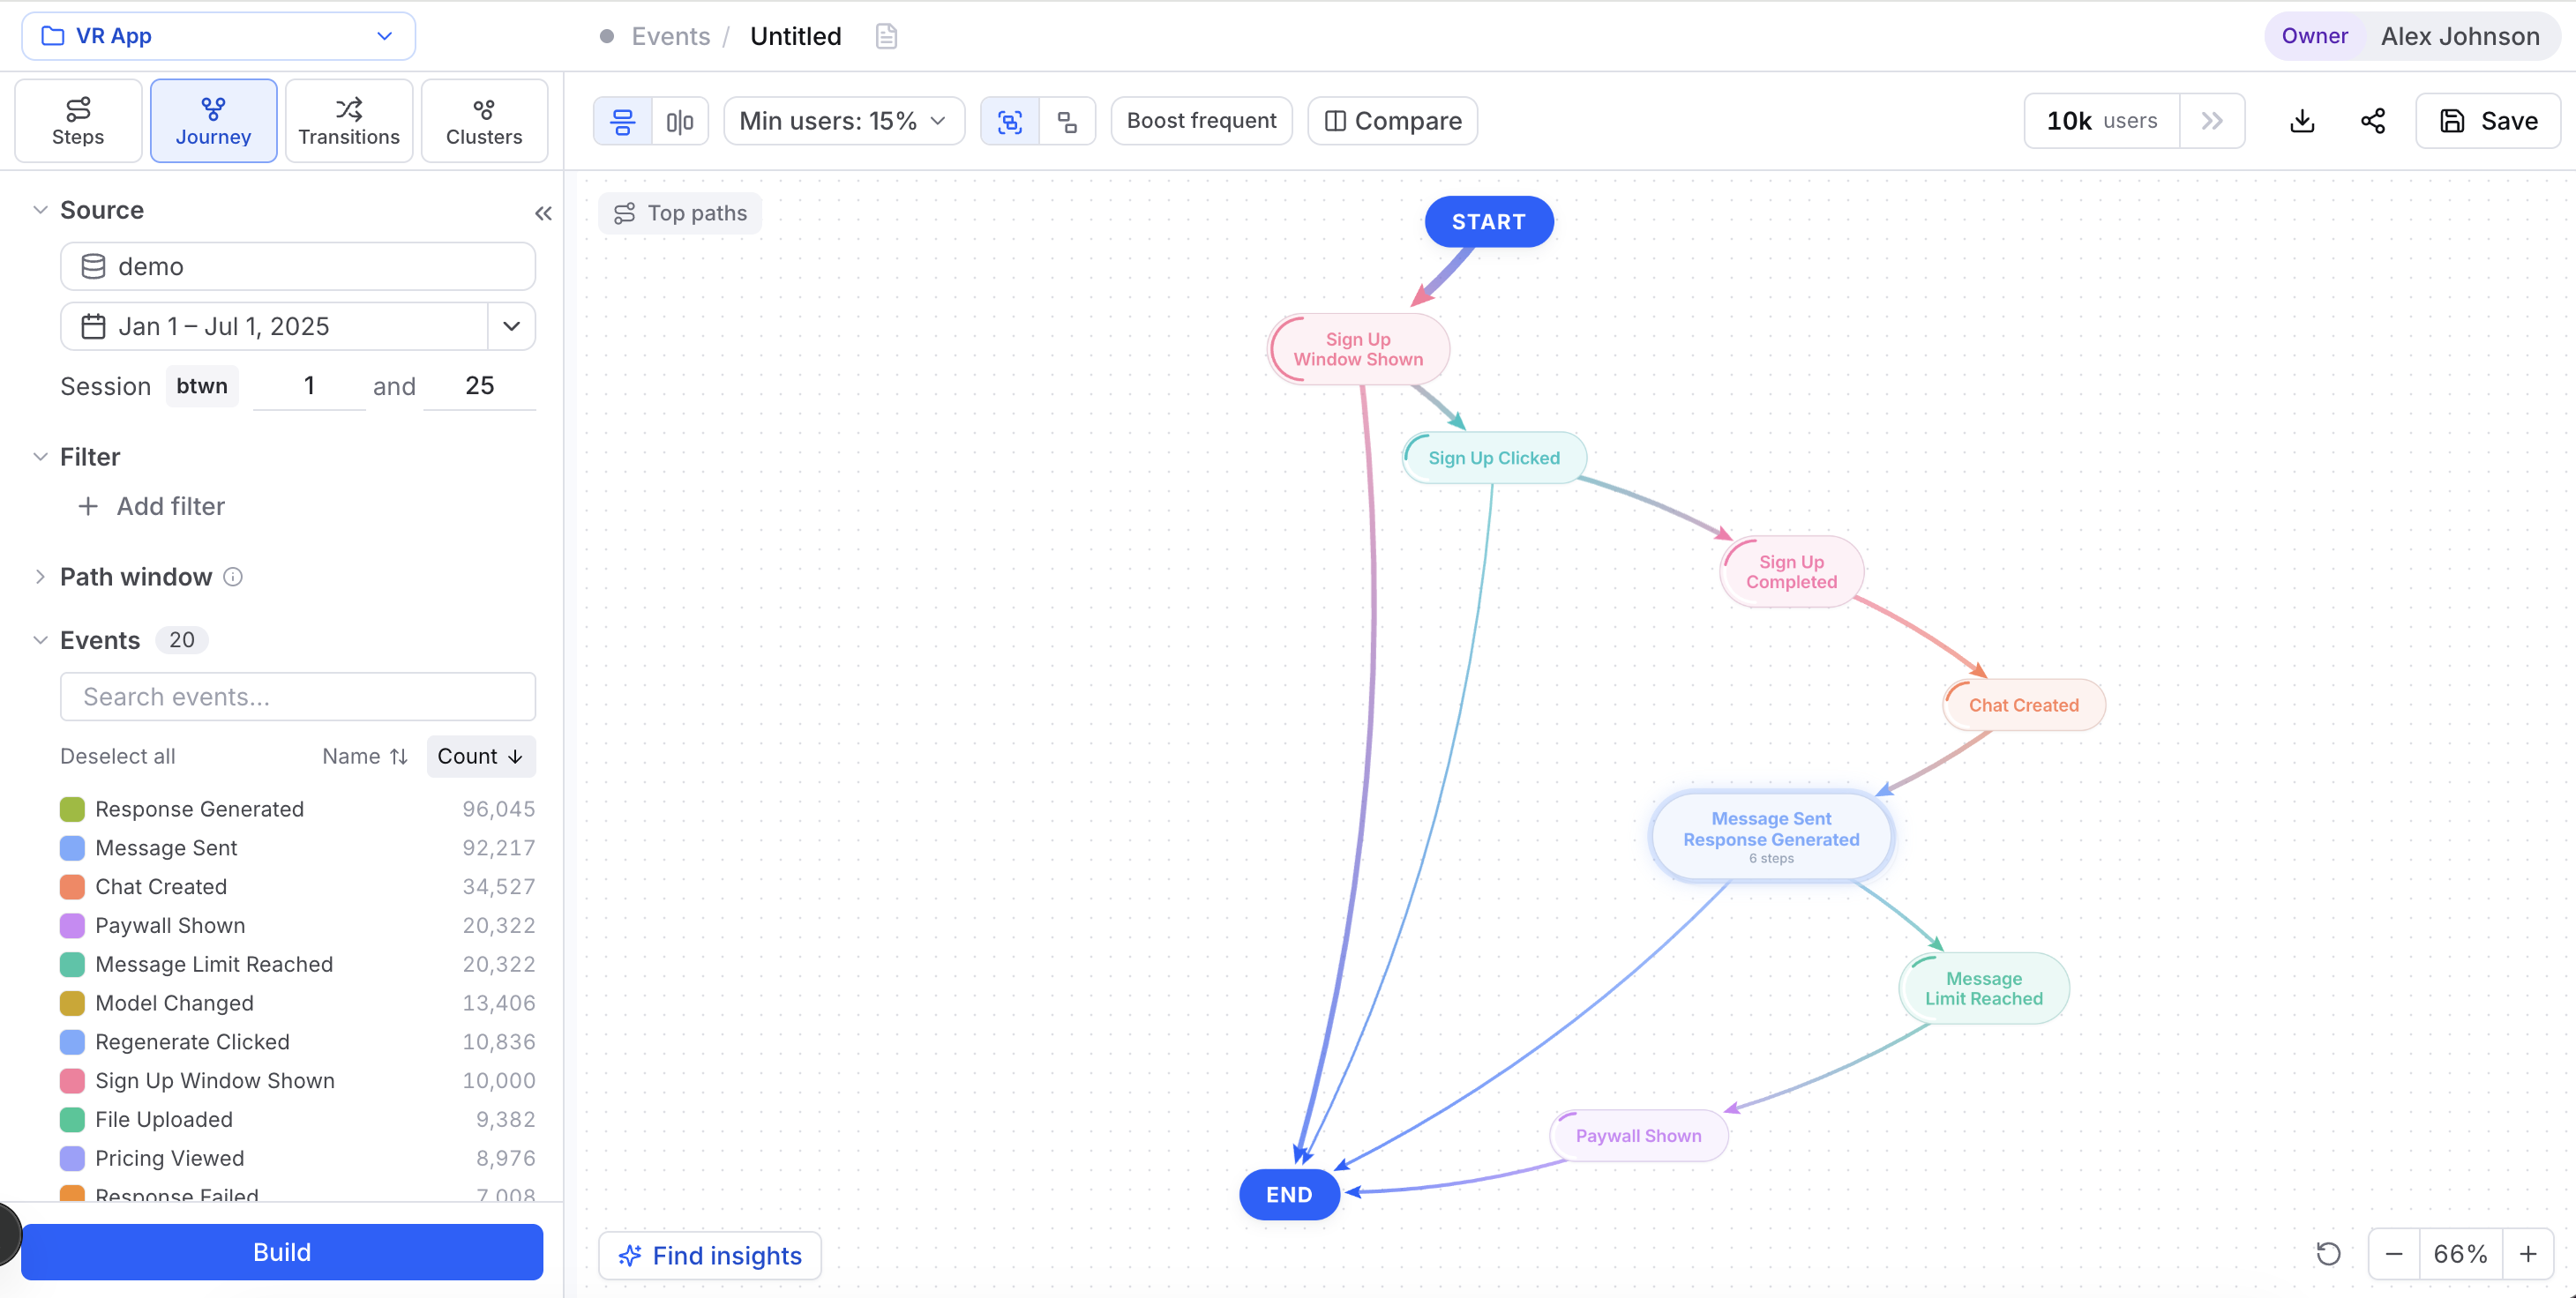Collapse the Events section
This screenshot has height=1298, width=2576.
tap(40, 639)
